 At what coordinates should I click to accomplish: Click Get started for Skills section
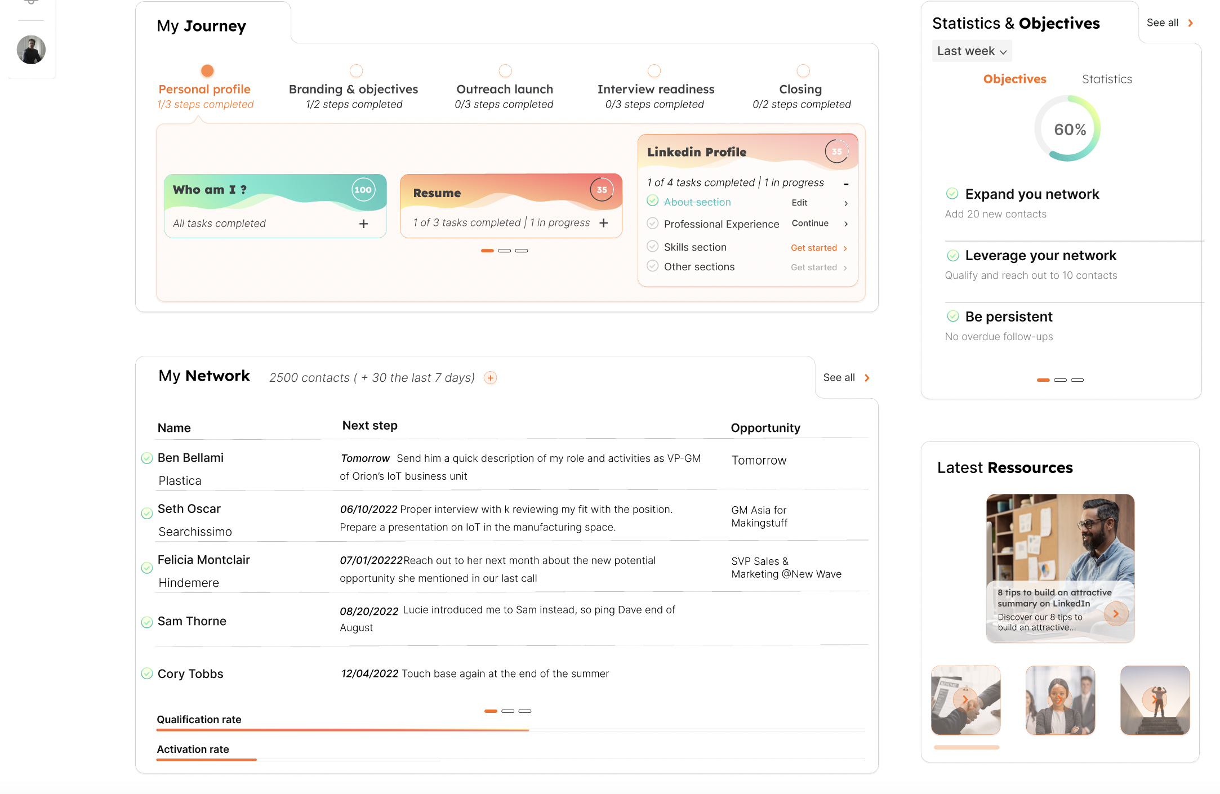(814, 248)
